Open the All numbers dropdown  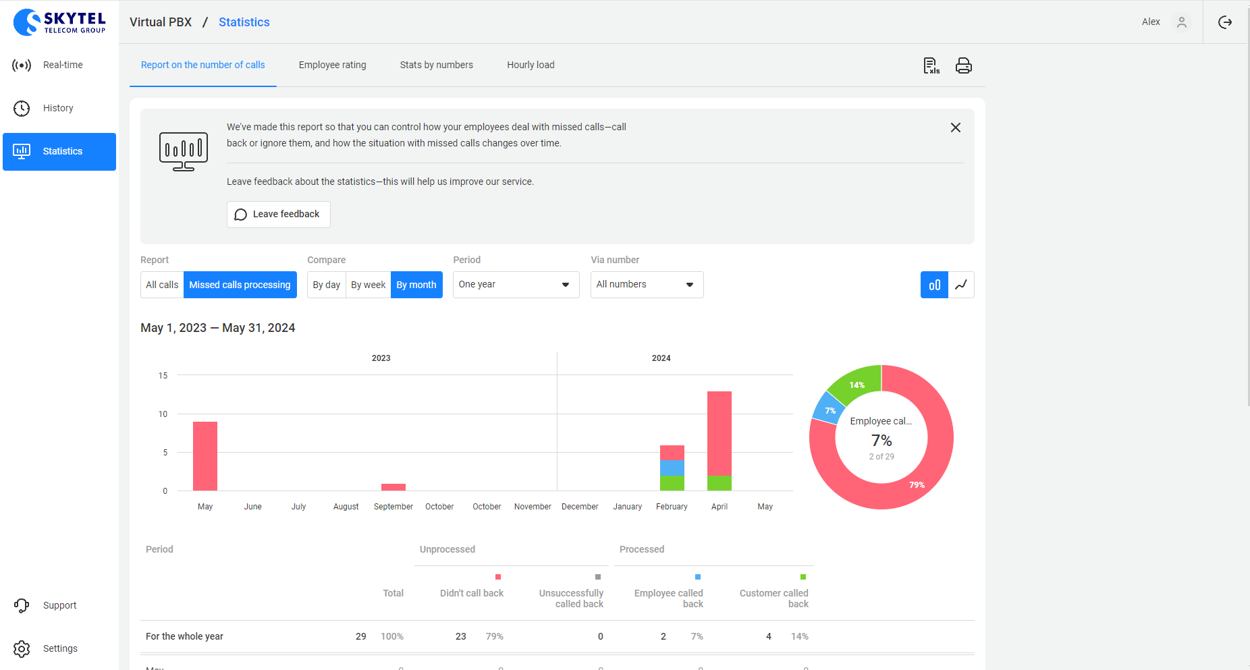coord(647,285)
